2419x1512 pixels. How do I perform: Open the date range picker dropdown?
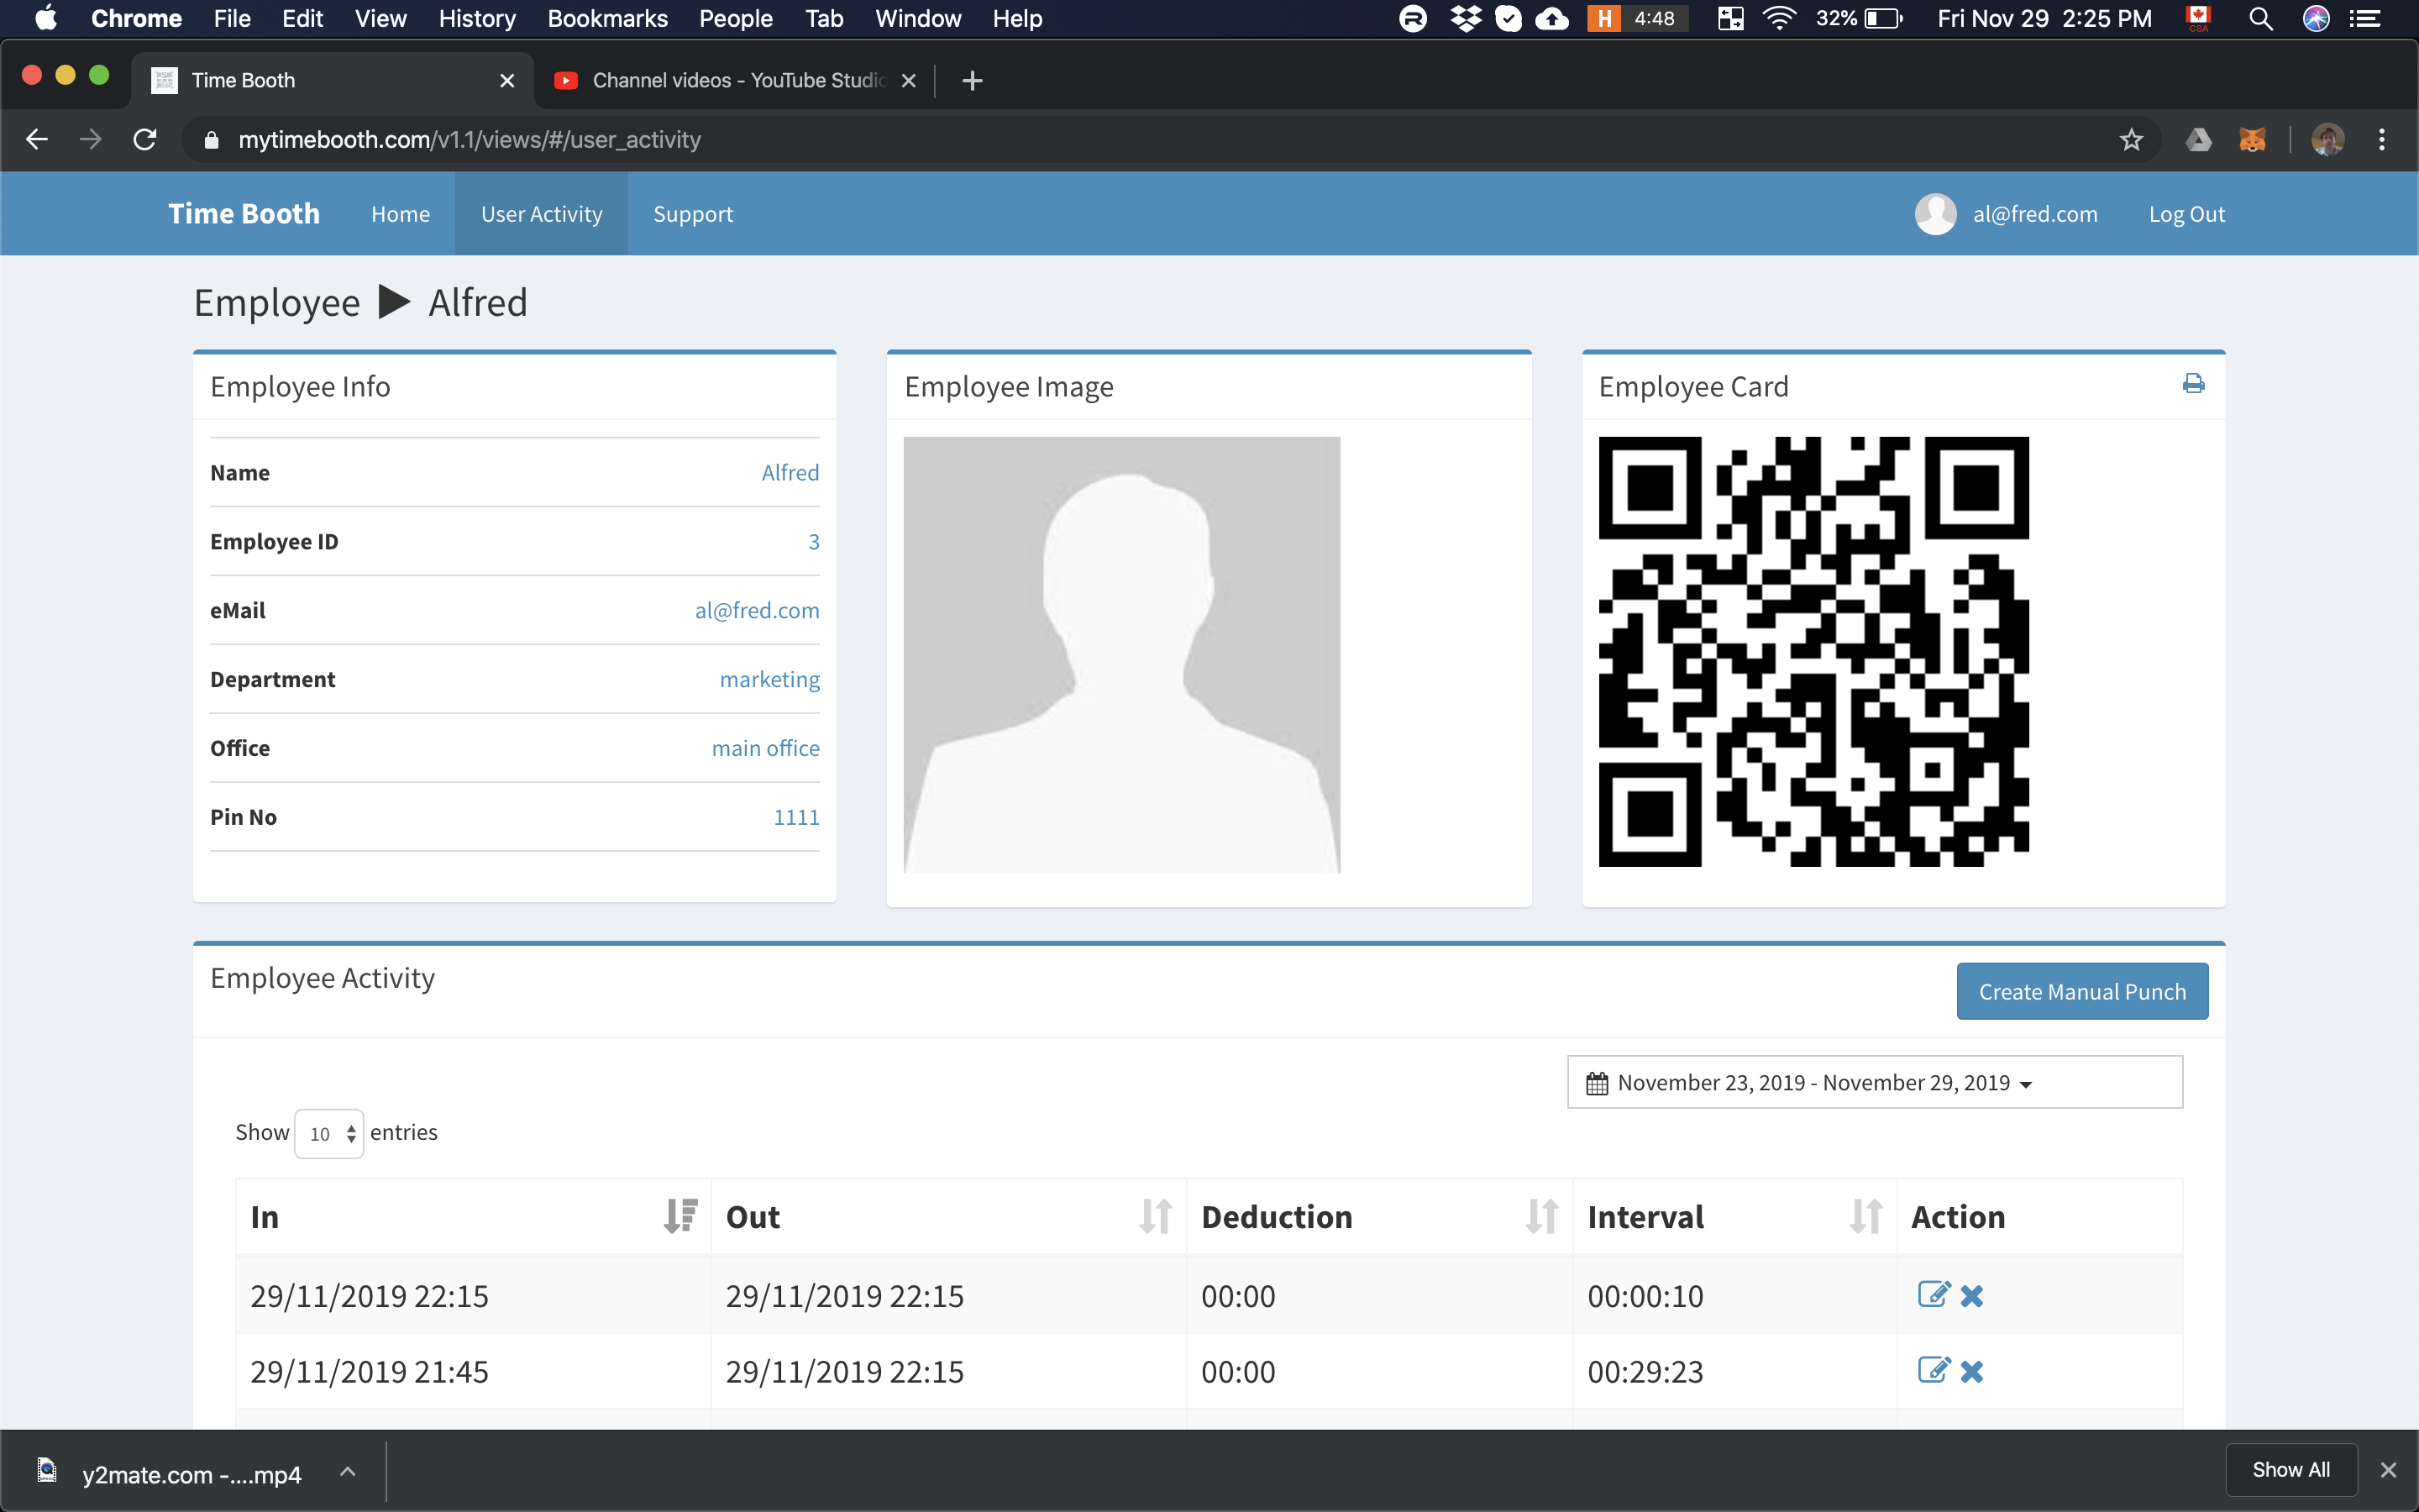(x=1874, y=1082)
